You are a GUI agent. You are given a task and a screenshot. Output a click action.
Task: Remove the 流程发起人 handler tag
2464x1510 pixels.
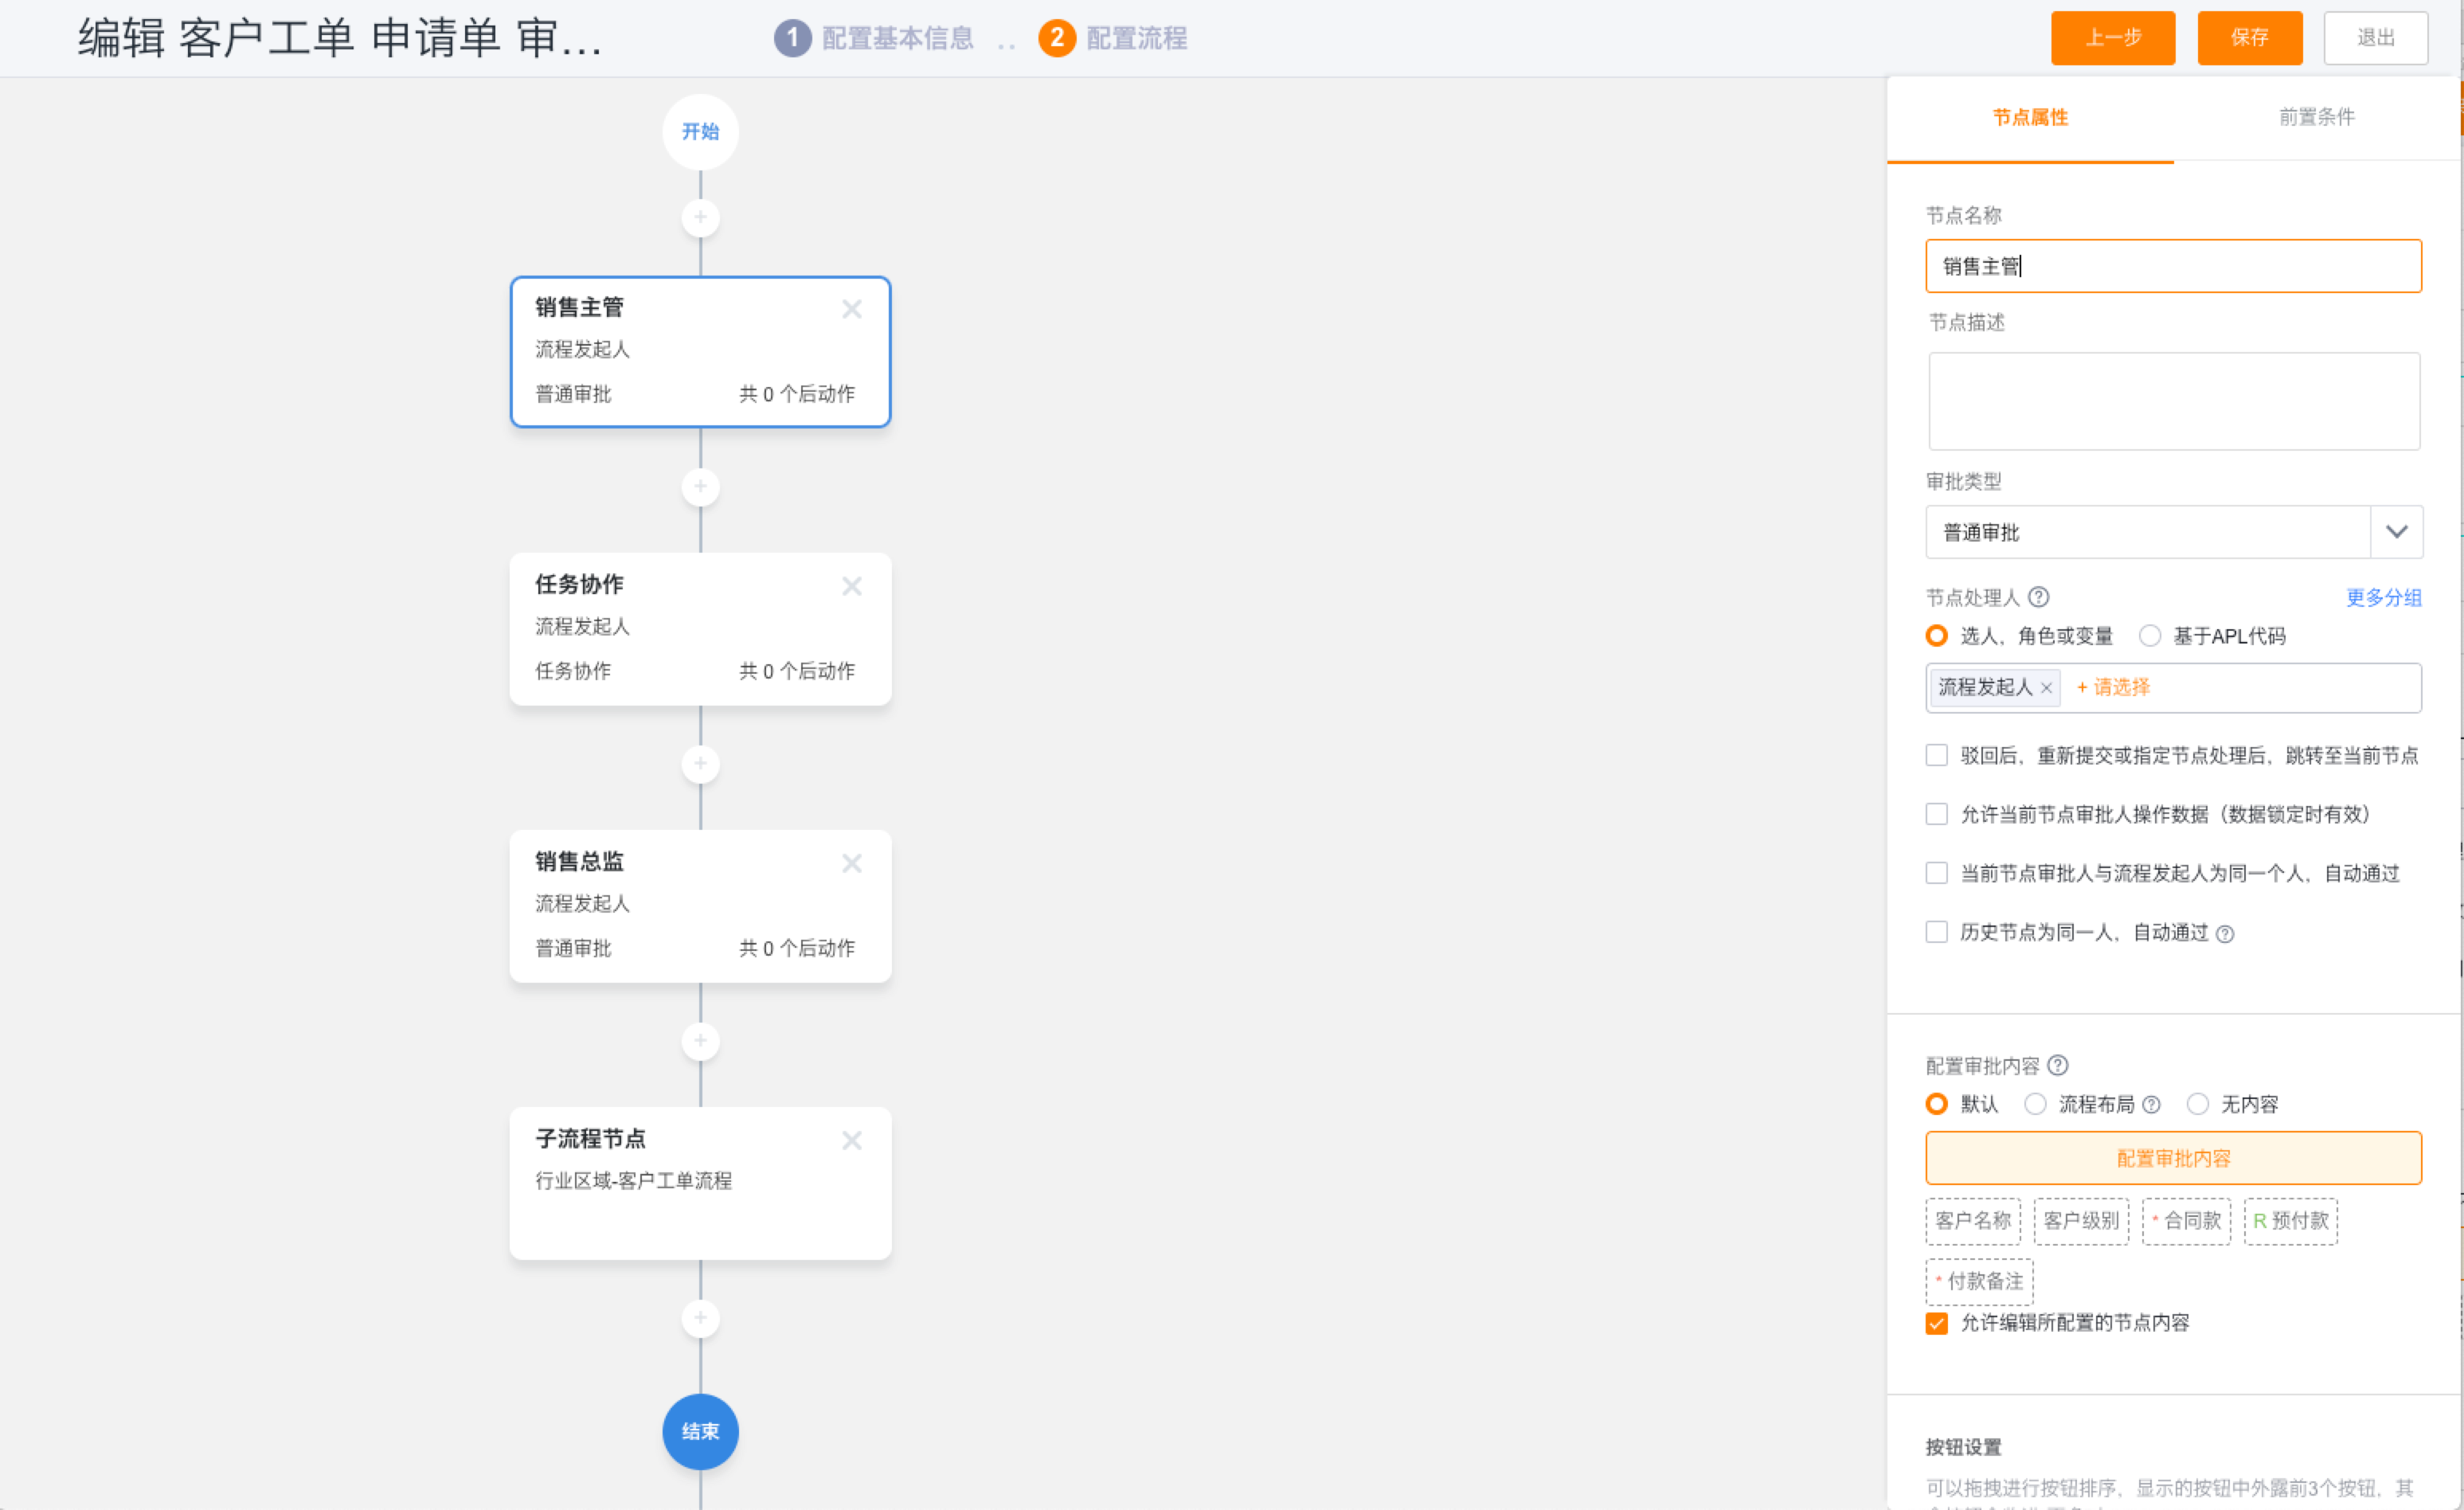[x=2046, y=688]
